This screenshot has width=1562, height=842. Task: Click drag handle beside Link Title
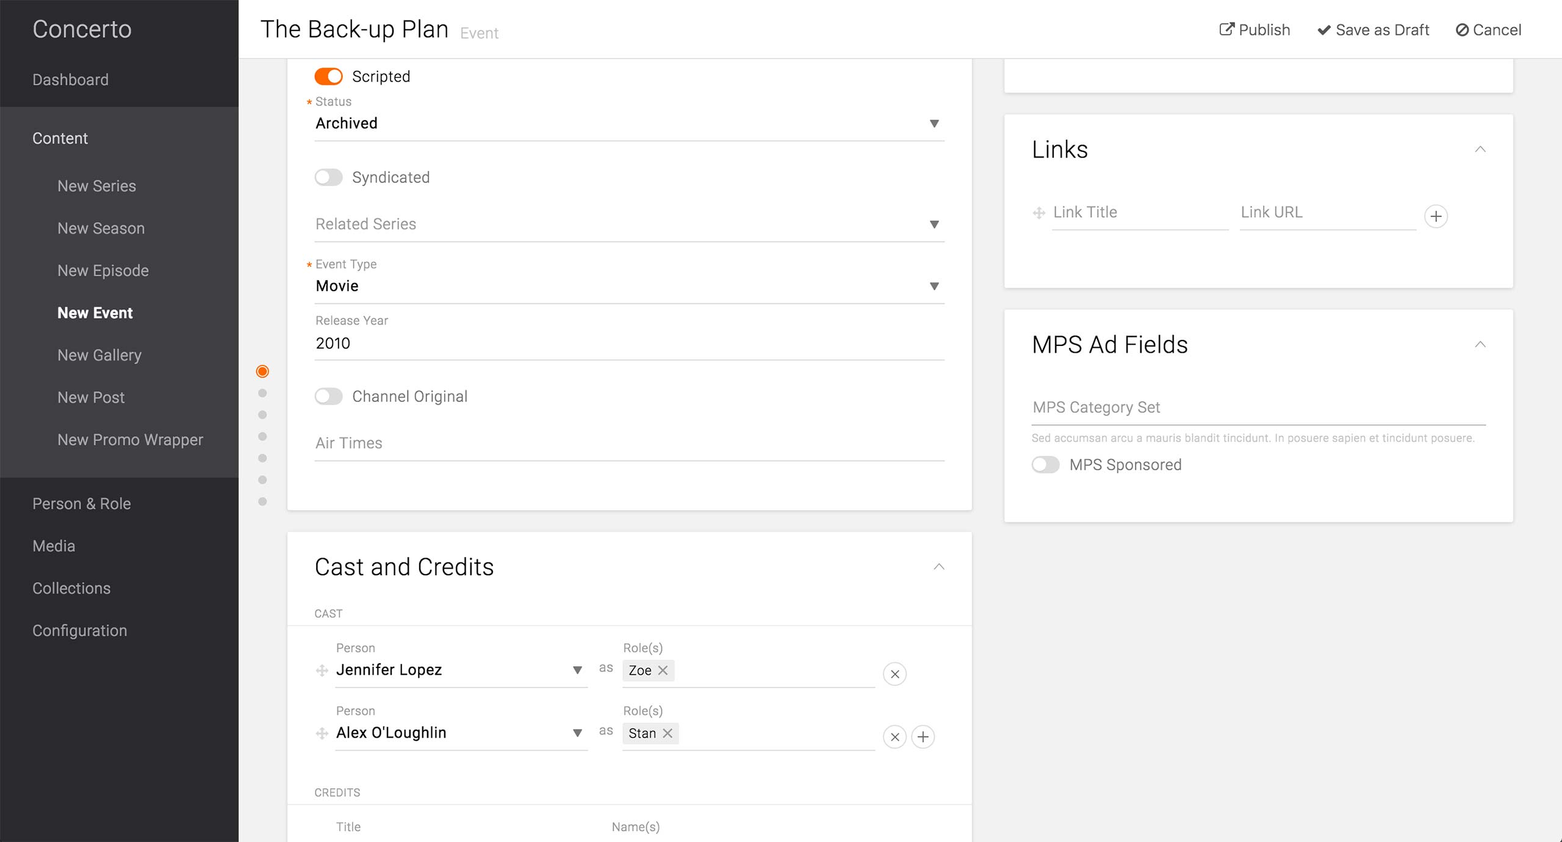1038,213
